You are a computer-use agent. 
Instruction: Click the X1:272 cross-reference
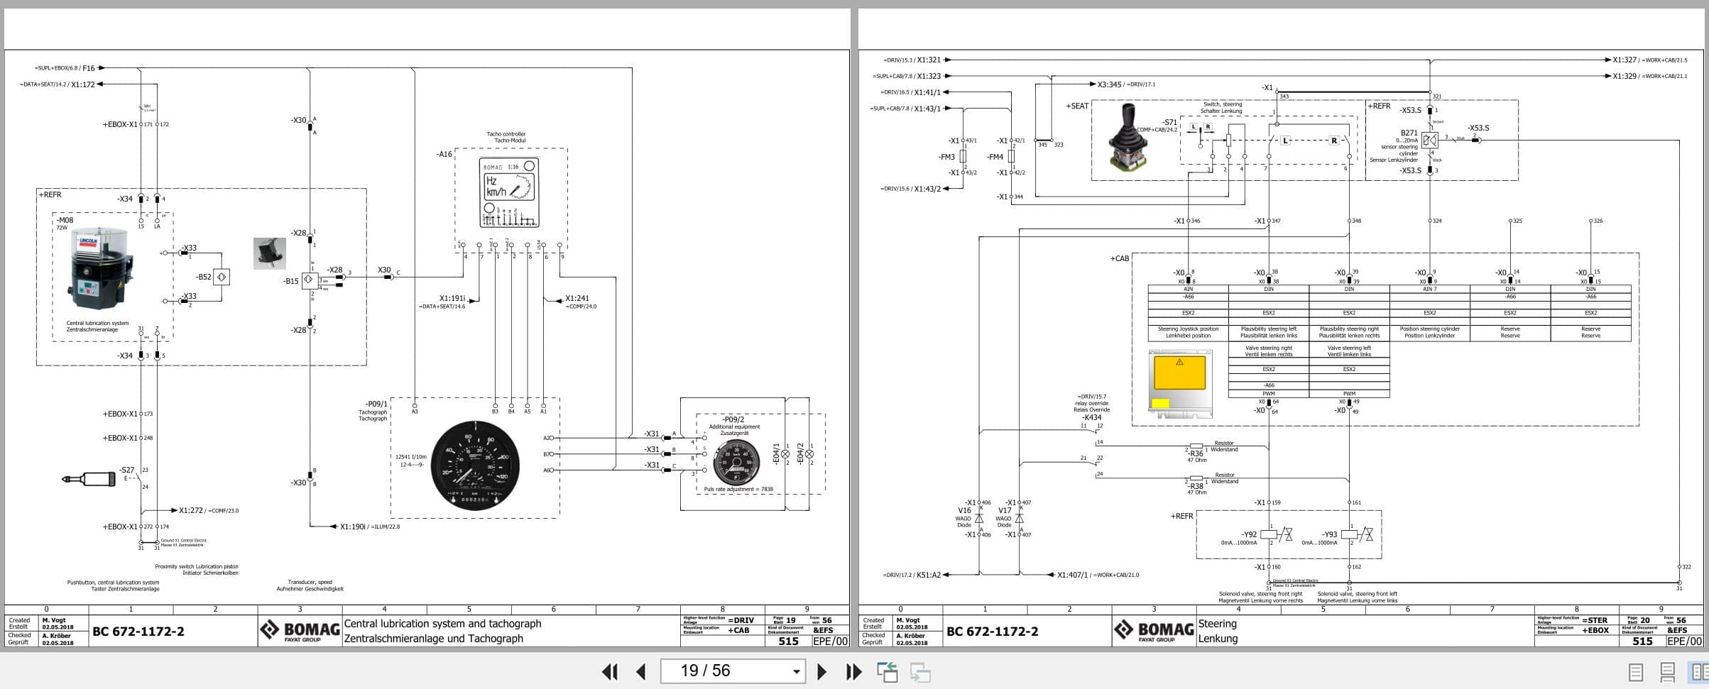point(191,510)
